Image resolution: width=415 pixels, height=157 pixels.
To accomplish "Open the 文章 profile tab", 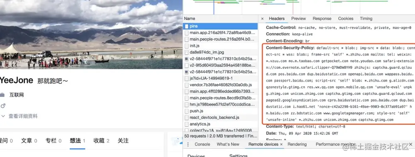I will point(29,141).
